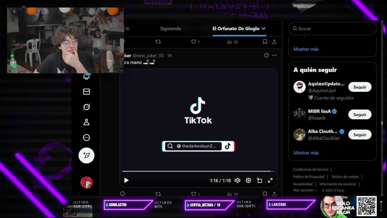This screenshot has width=387, height=218.
Task: Open account avatar in sidebar
Action: [x=86, y=182]
